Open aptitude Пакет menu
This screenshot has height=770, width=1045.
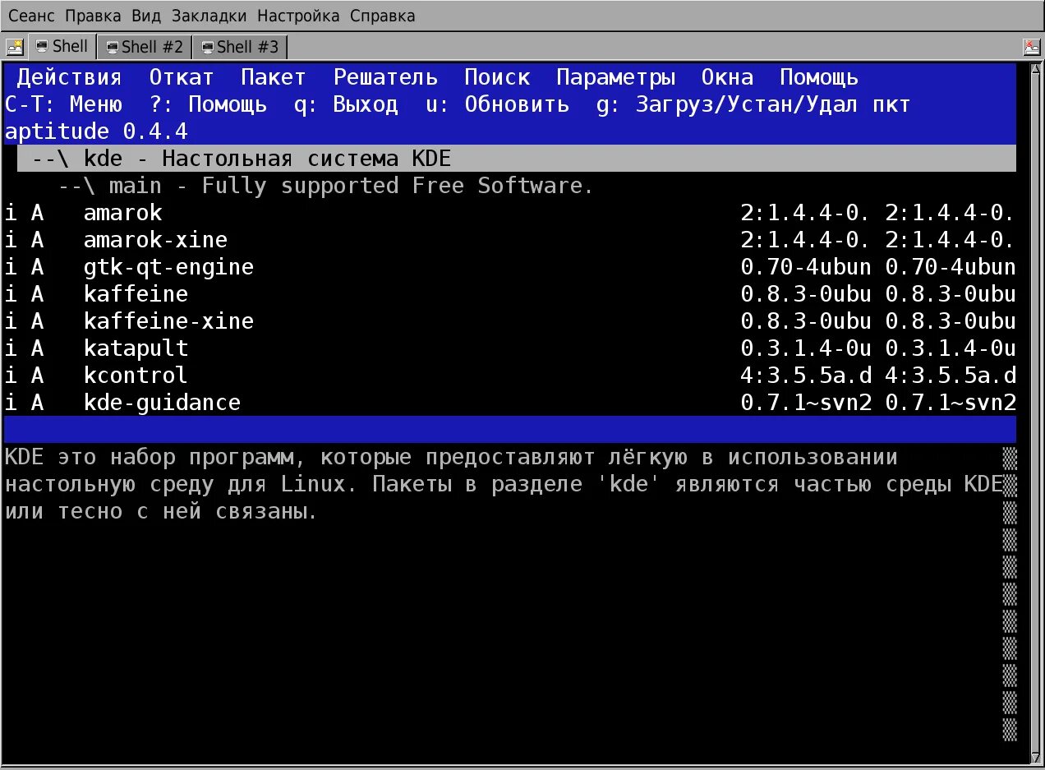point(274,77)
